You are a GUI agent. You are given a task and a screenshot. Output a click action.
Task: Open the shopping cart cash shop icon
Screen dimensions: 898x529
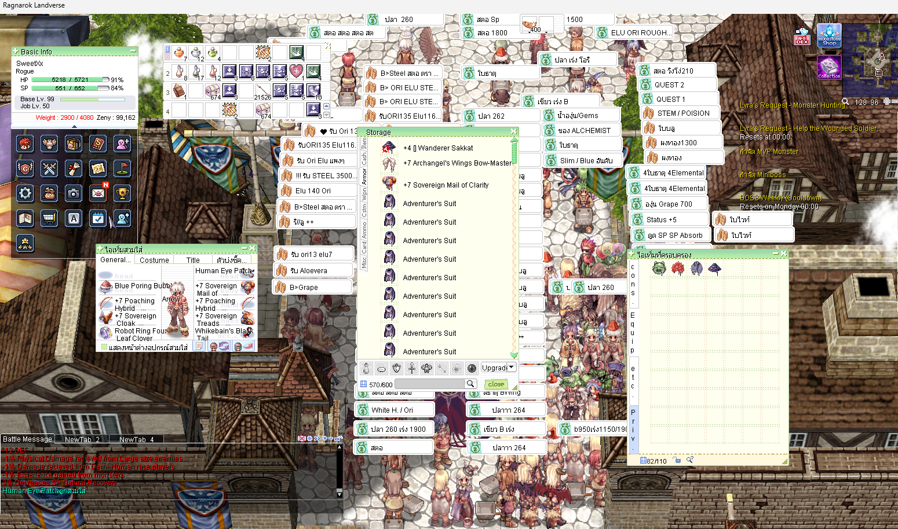(x=49, y=218)
